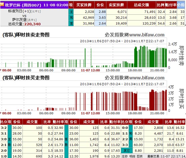Screen dimensions: 186x158
Task: Click the 价位 header in top table
Action: pos(101,5)
